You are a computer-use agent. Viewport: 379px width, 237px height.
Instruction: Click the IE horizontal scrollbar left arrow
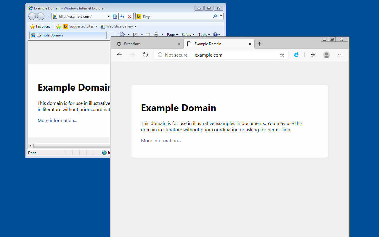[x=30, y=146]
